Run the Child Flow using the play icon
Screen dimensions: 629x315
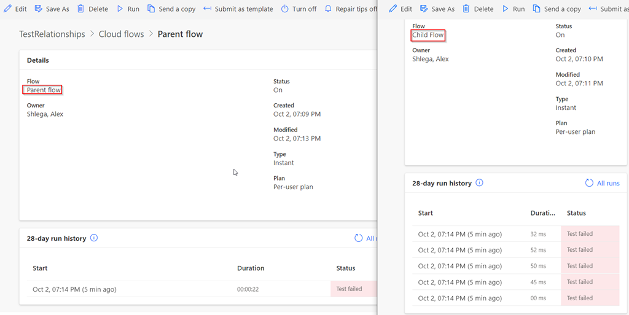(506, 9)
